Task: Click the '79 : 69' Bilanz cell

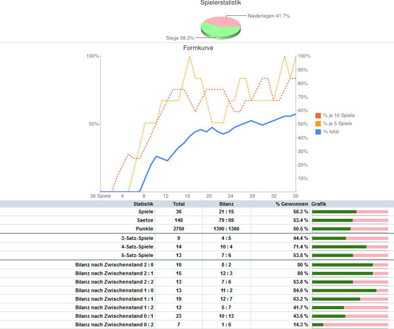Action: (x=227, y=220)
